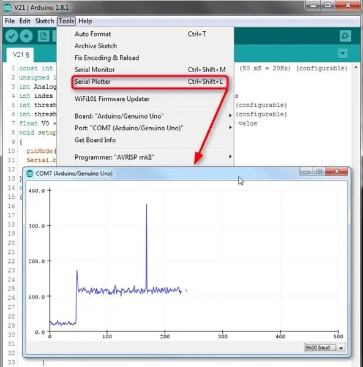The height and width of the screenshot is (367, 363).
Task: Close the Arduino main window
Action: tap(348, 5)
